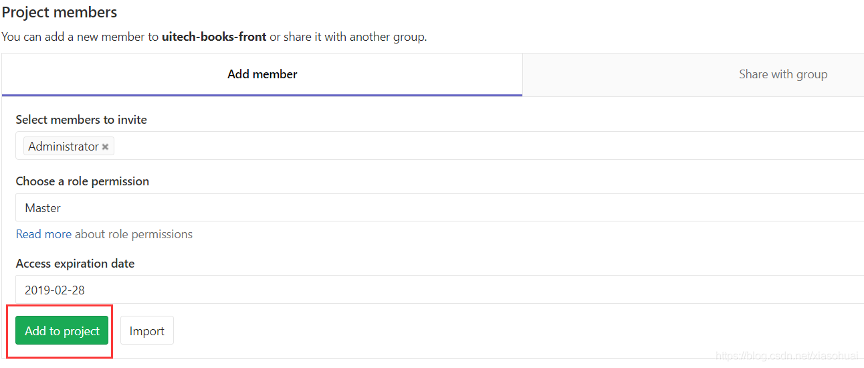Select the Administrator member chip
The height and width of the screenshot is (368, 864).
click(63, 147)
